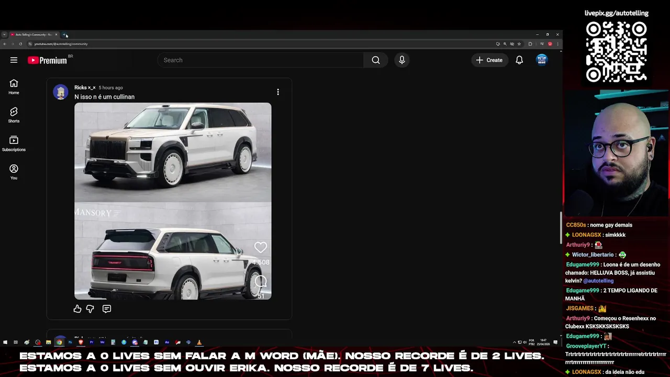
Task: Open VLC from taskbar
Action: pyautogui.click(x=199, y=342)
